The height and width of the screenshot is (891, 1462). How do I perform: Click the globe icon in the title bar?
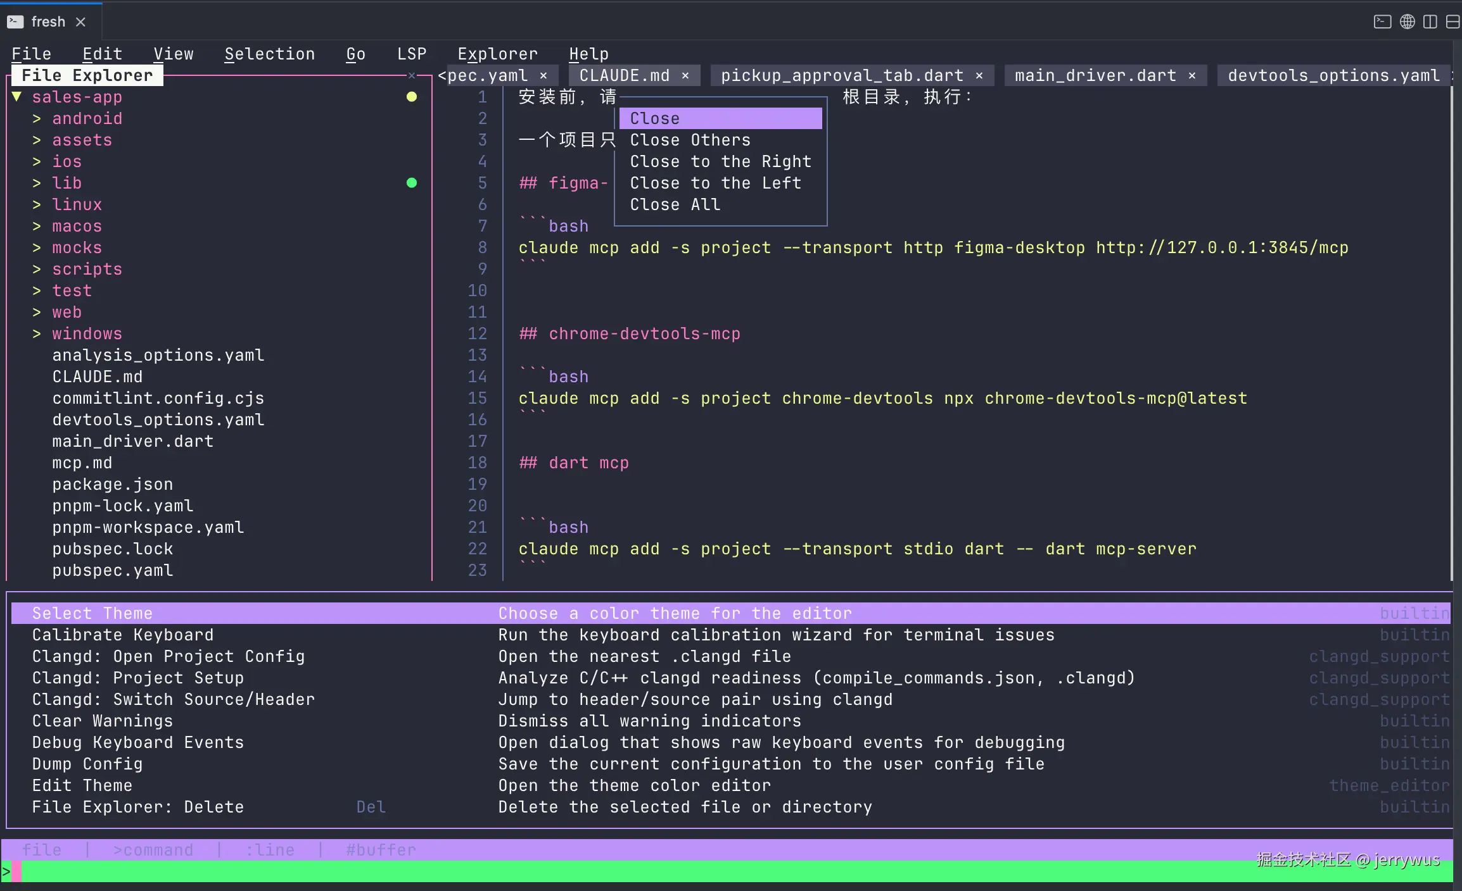point(1407,22)
